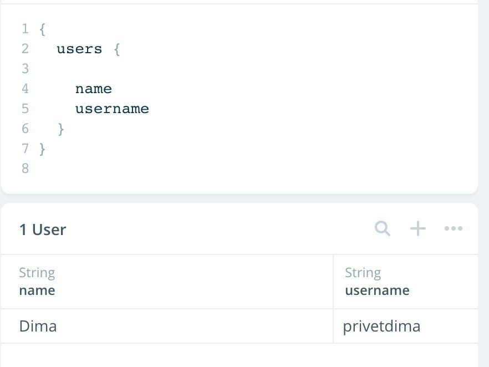
Task: Click String type label above name
Action: coord(37,273)
